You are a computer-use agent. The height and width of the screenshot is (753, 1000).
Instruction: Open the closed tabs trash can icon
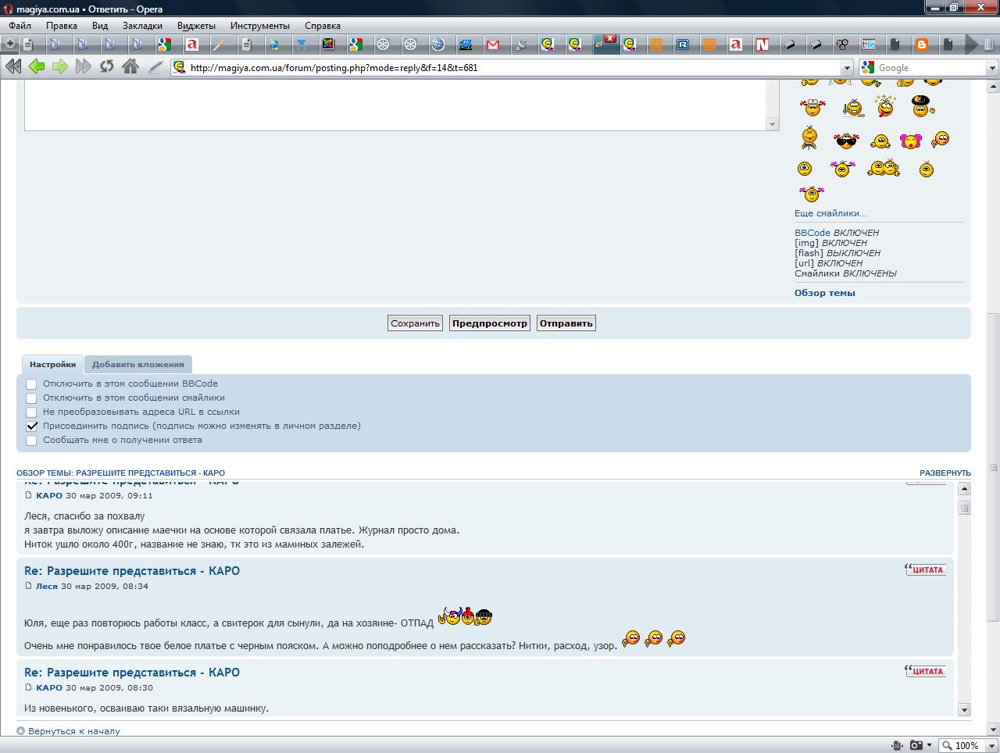tap(988, 45)
